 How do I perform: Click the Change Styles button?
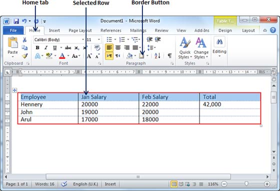coord(201,48)
